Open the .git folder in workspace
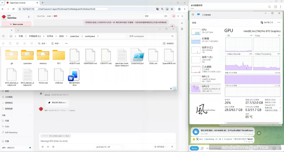The height and width of the screenshot is (152, 284). coord(11,57)
